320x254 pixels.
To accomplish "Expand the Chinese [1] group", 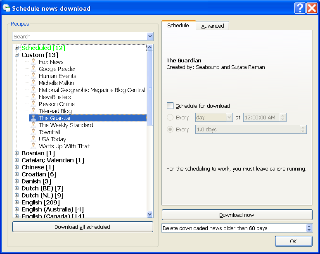I will pos(17,167).
